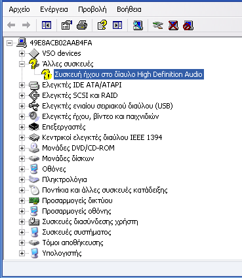Toggle the console tree pane icon
Screen dimensions: 242x278
click(x=47, y=25)
